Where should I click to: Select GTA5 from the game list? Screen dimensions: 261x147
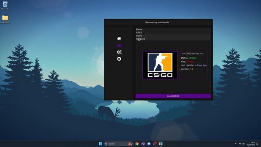coord(173,33)
